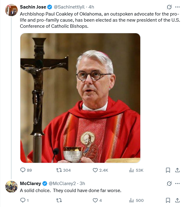Bookmark Sachin Jose's post
185x207 pixels.
(168, 170)
